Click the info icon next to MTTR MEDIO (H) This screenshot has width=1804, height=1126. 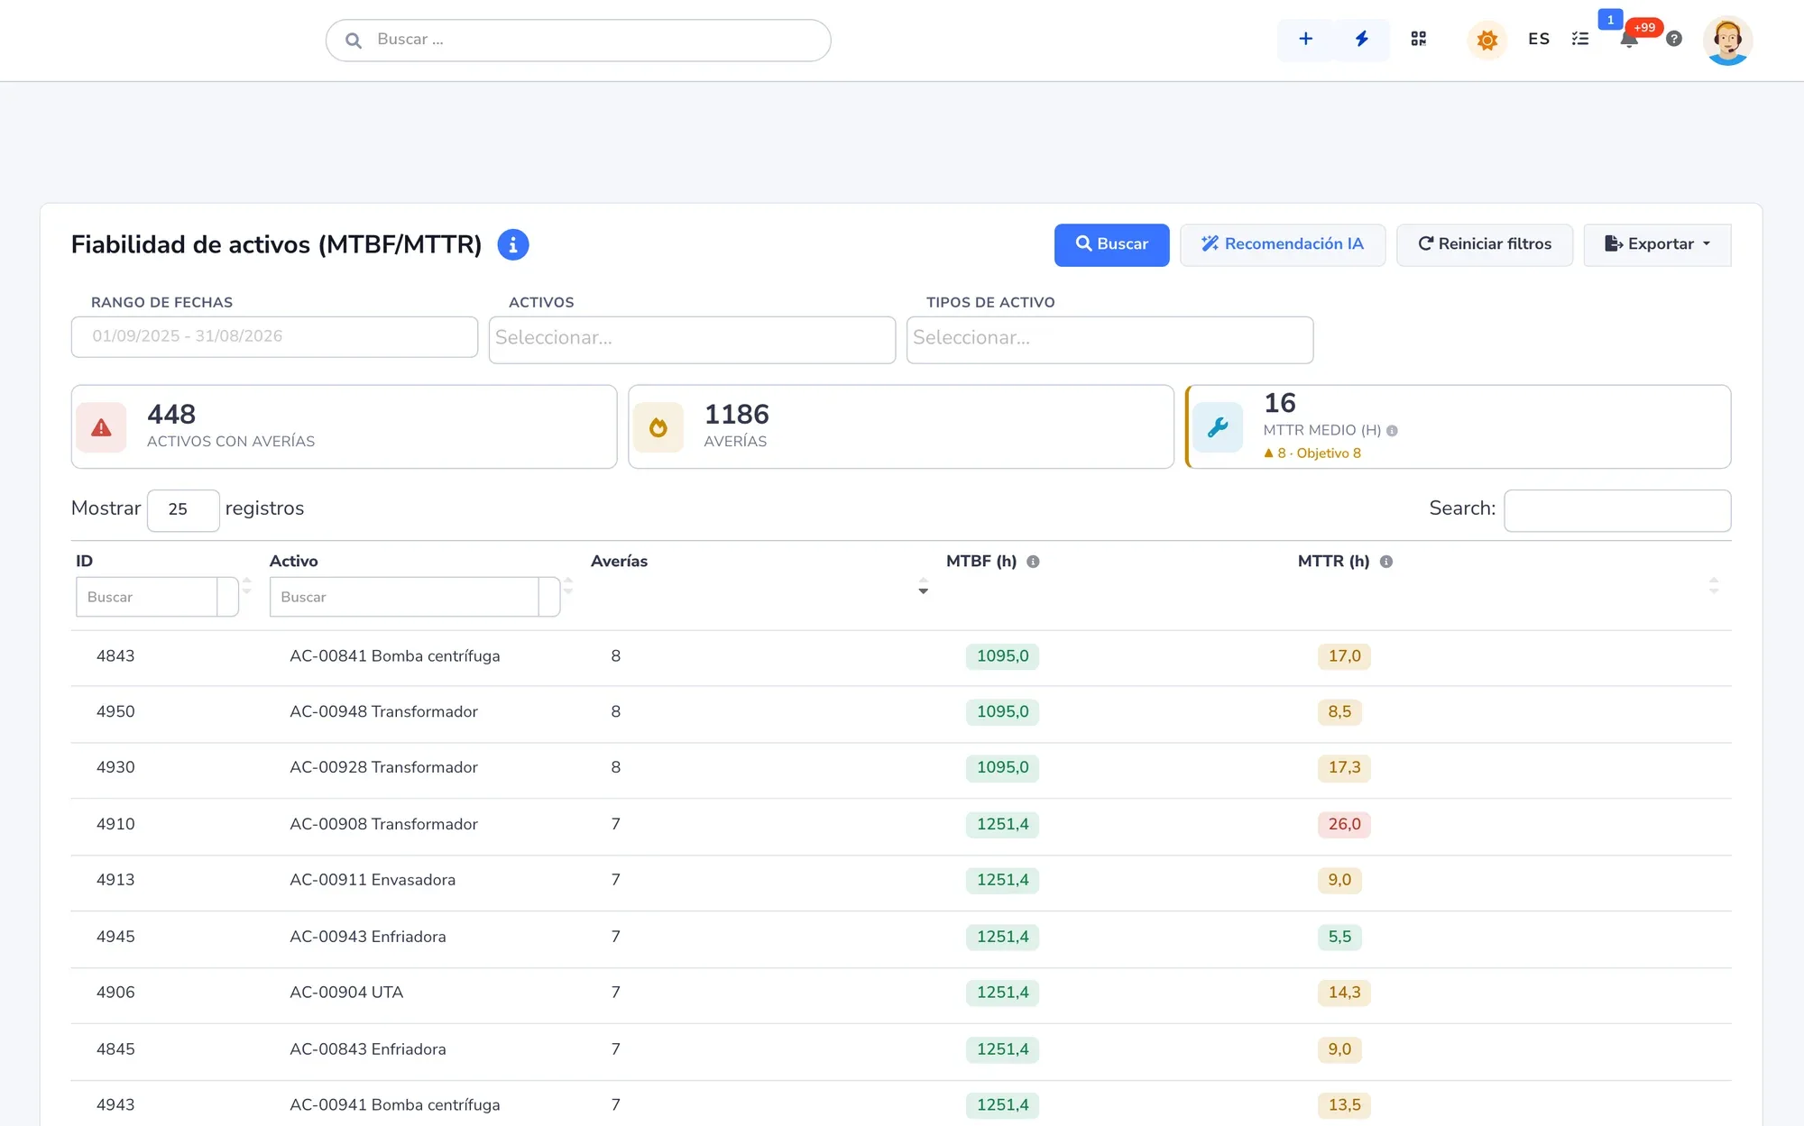1392,431
